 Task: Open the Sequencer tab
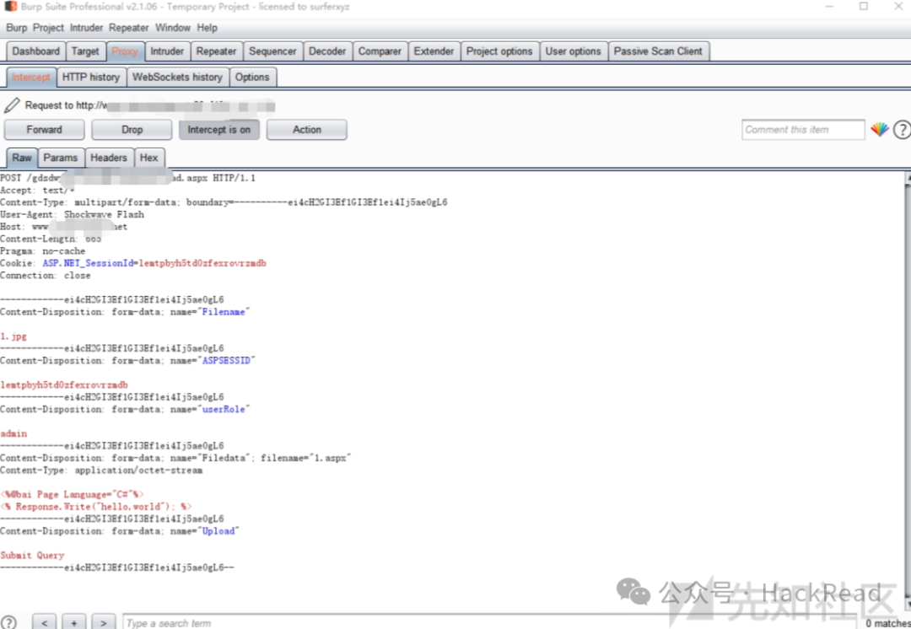[x=272, y=51]
